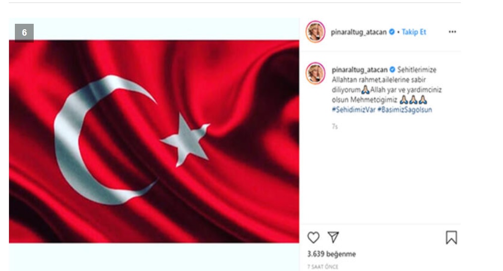Click the 7s caption time label
The height and width of the screenshot is (271, 503).
(335, 127)
